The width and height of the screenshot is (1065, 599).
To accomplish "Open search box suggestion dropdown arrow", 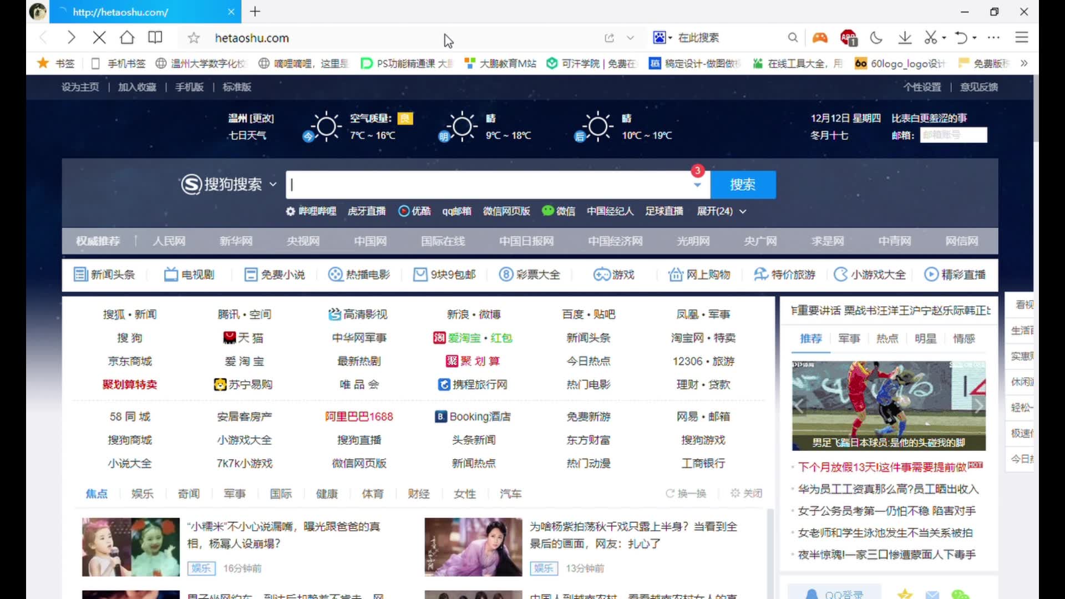I will tap(697, 185).
